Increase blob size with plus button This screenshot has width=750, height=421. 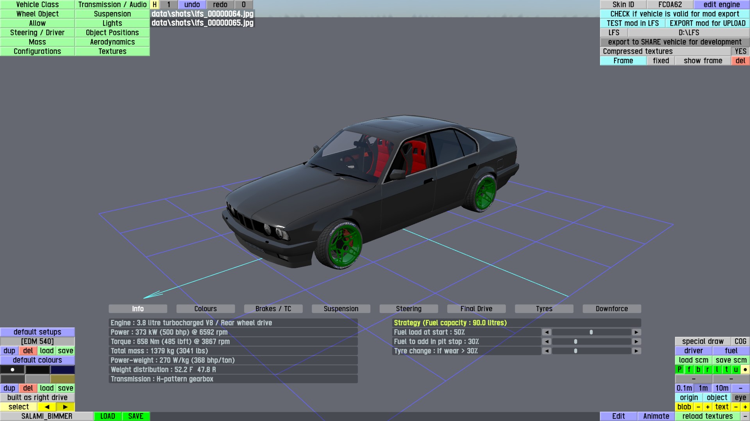click(x=707, y=407)
